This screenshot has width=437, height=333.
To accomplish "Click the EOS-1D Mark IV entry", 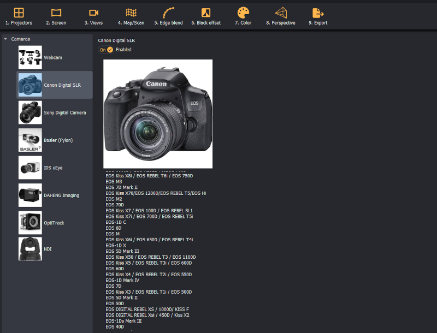I will (122, 281).
